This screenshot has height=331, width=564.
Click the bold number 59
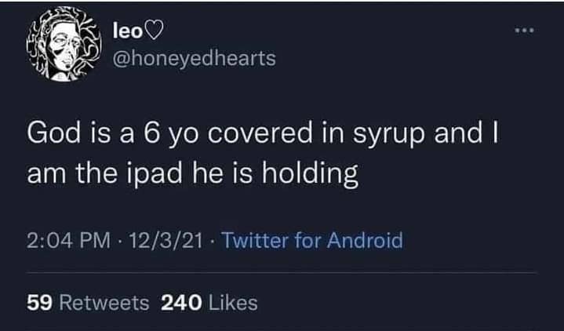(40, 303)
